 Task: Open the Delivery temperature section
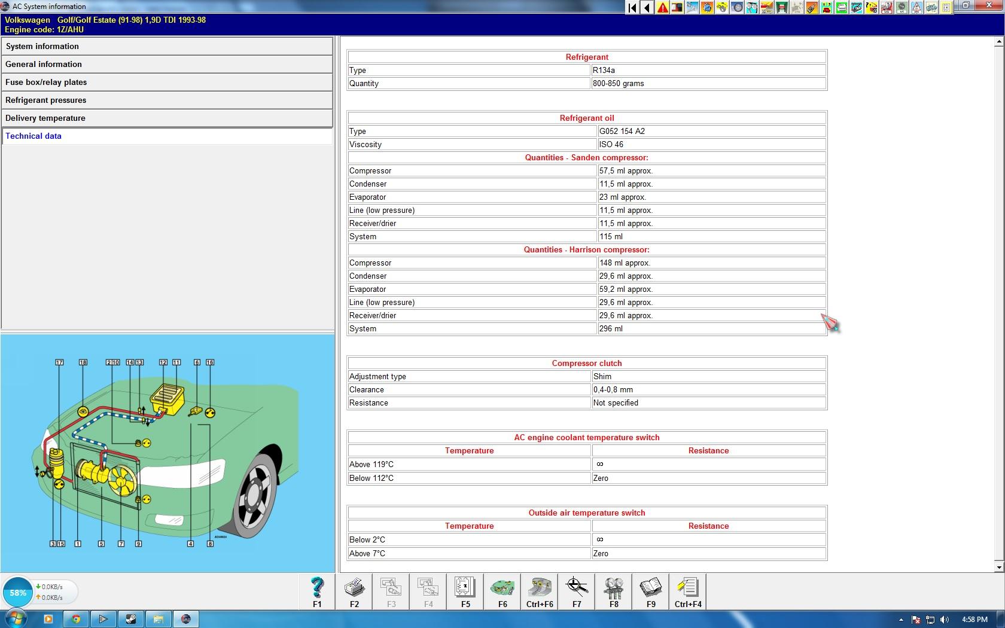(167, 118)
